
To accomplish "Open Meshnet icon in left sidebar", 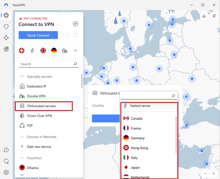I will point(6,38).
